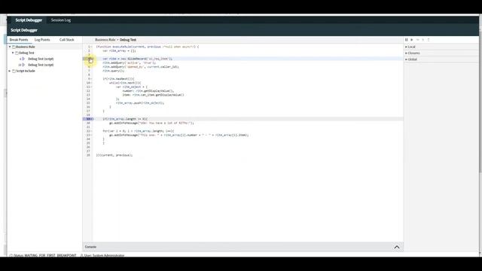
Task: Click the last line })(current, previous);
Action: point(114,155)
